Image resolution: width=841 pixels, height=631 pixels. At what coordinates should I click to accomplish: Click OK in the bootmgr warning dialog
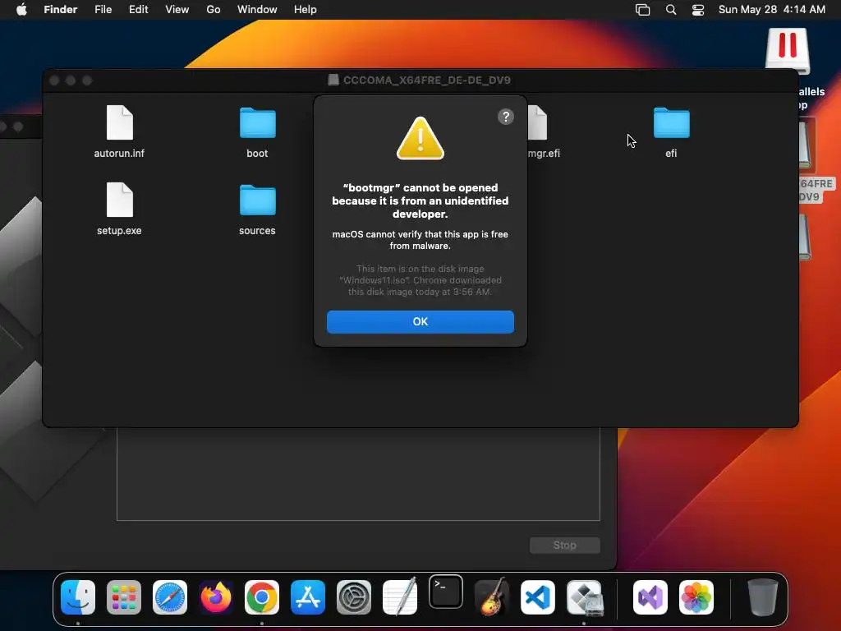[420, 321]
